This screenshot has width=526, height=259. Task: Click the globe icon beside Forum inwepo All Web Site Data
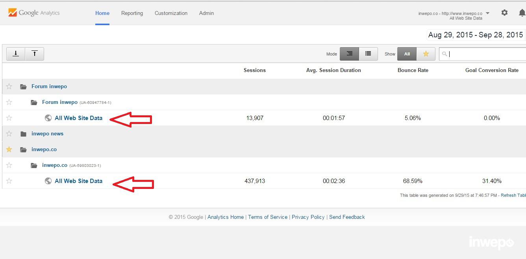pos(48,118)
